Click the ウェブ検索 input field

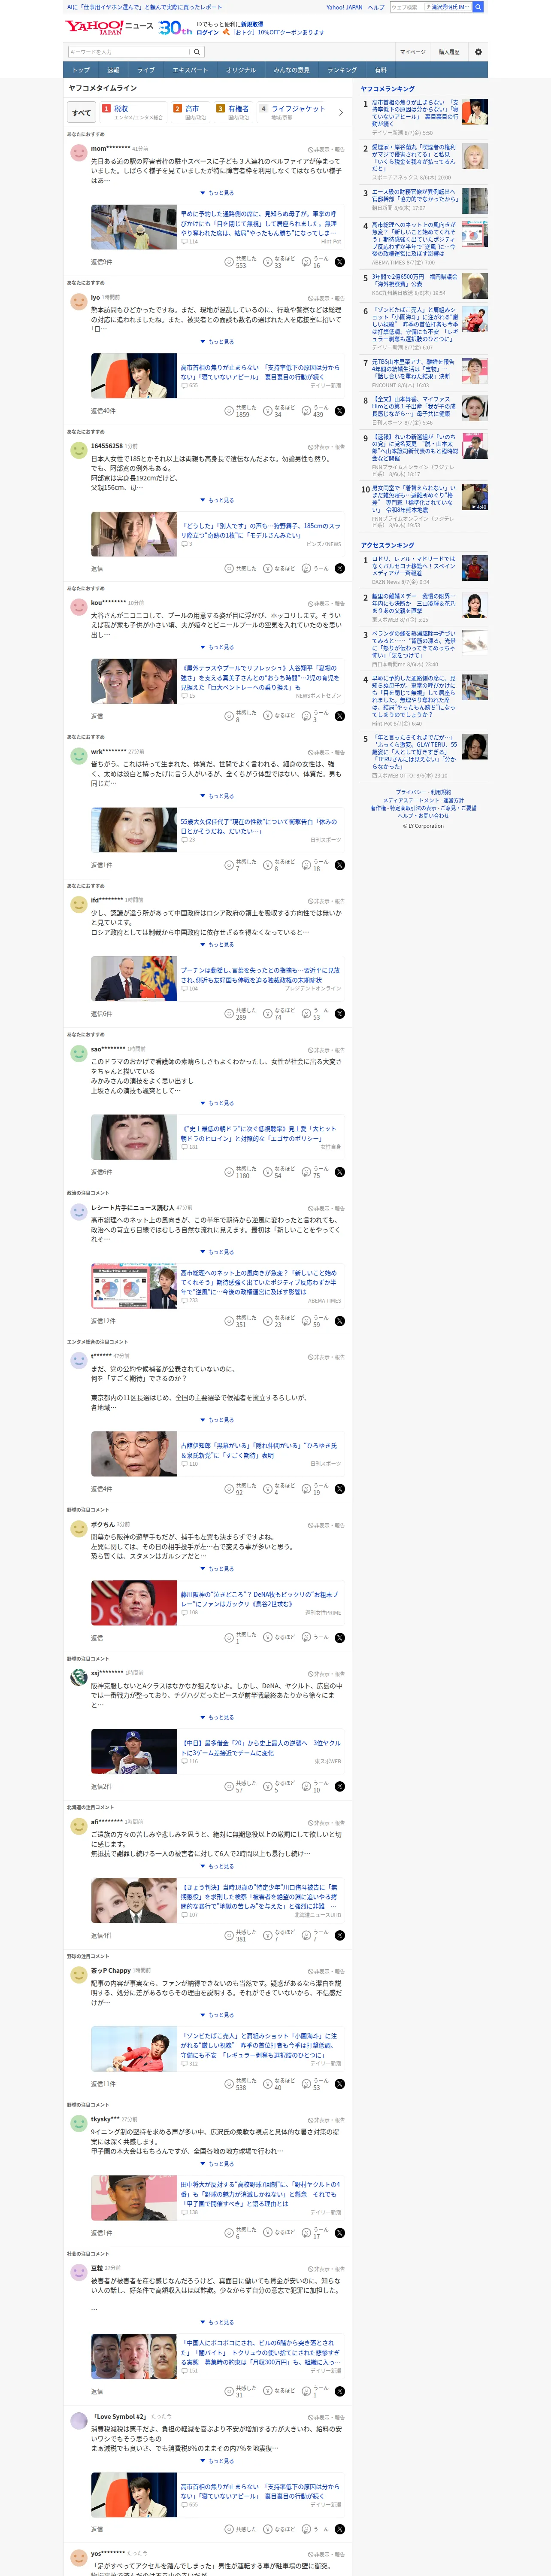coord(406,7)
